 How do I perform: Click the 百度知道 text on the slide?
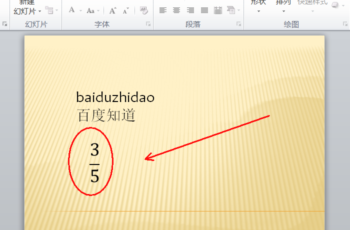point(106,115)
